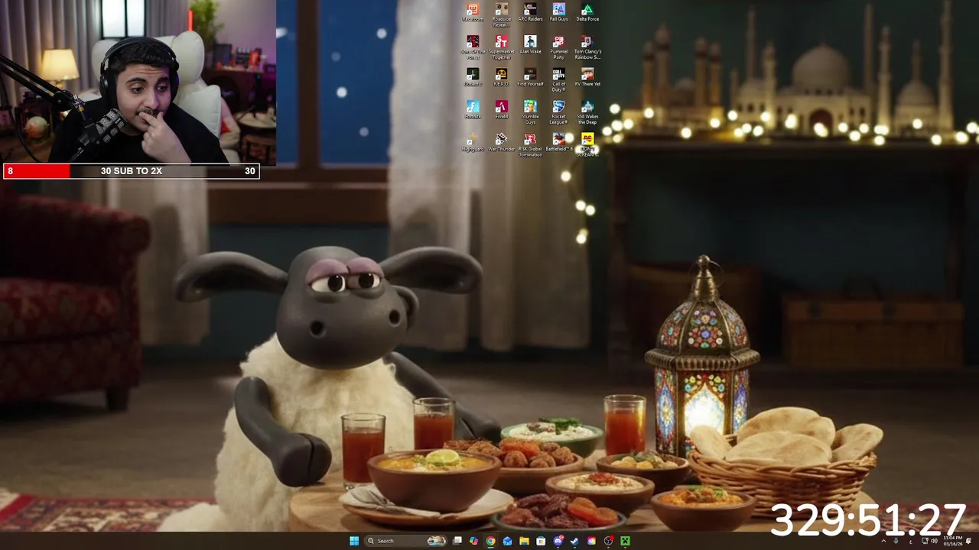This screenshot has width=979, height=550.
Task: Open File Explorer from the taskbar
Action: tap(524, 541)
